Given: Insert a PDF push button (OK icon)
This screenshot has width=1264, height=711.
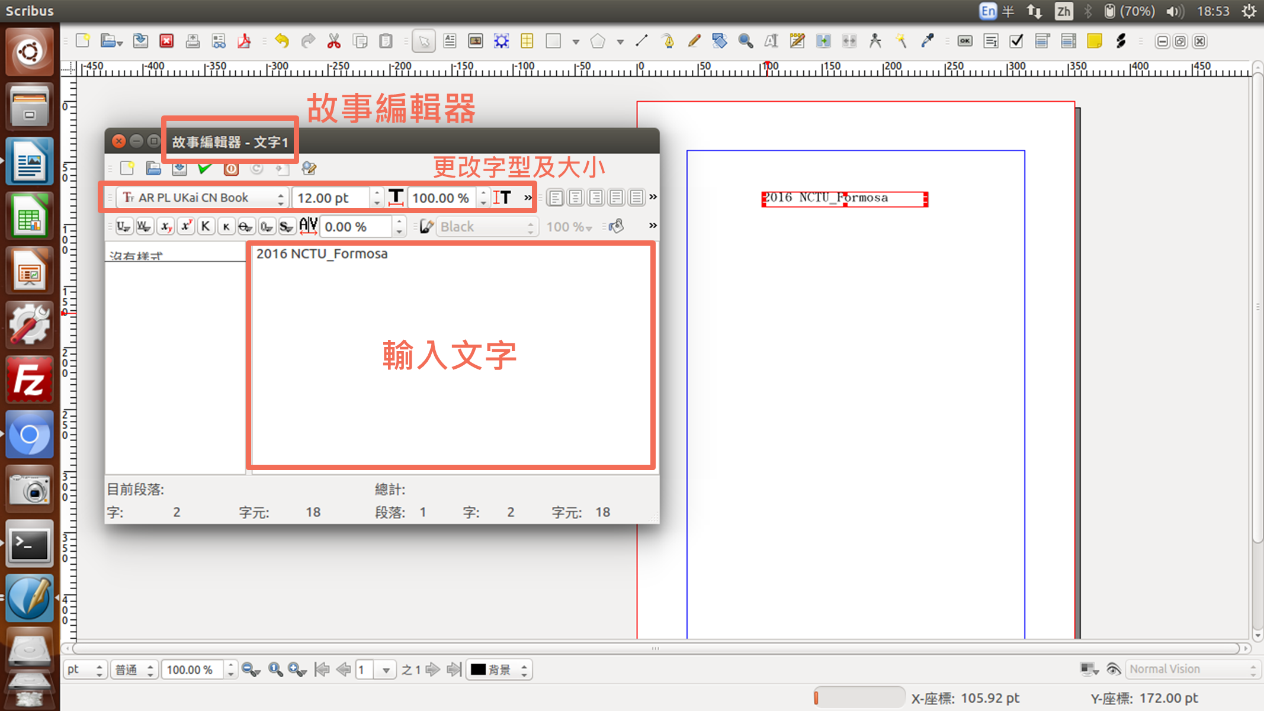Looking at the screenshot, I should [965, 41].
